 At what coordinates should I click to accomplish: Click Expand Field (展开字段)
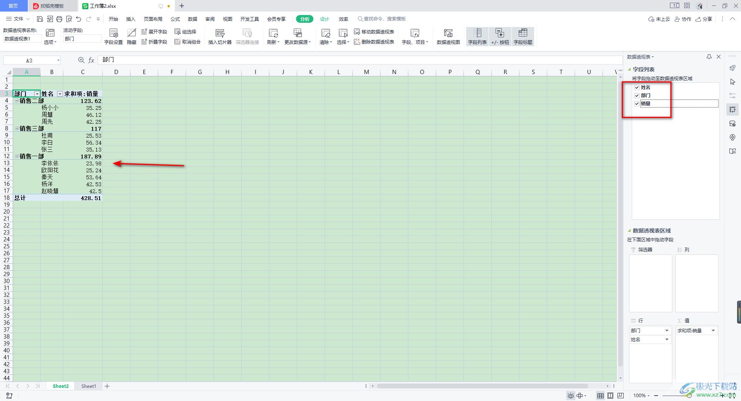tap(154, 32)
